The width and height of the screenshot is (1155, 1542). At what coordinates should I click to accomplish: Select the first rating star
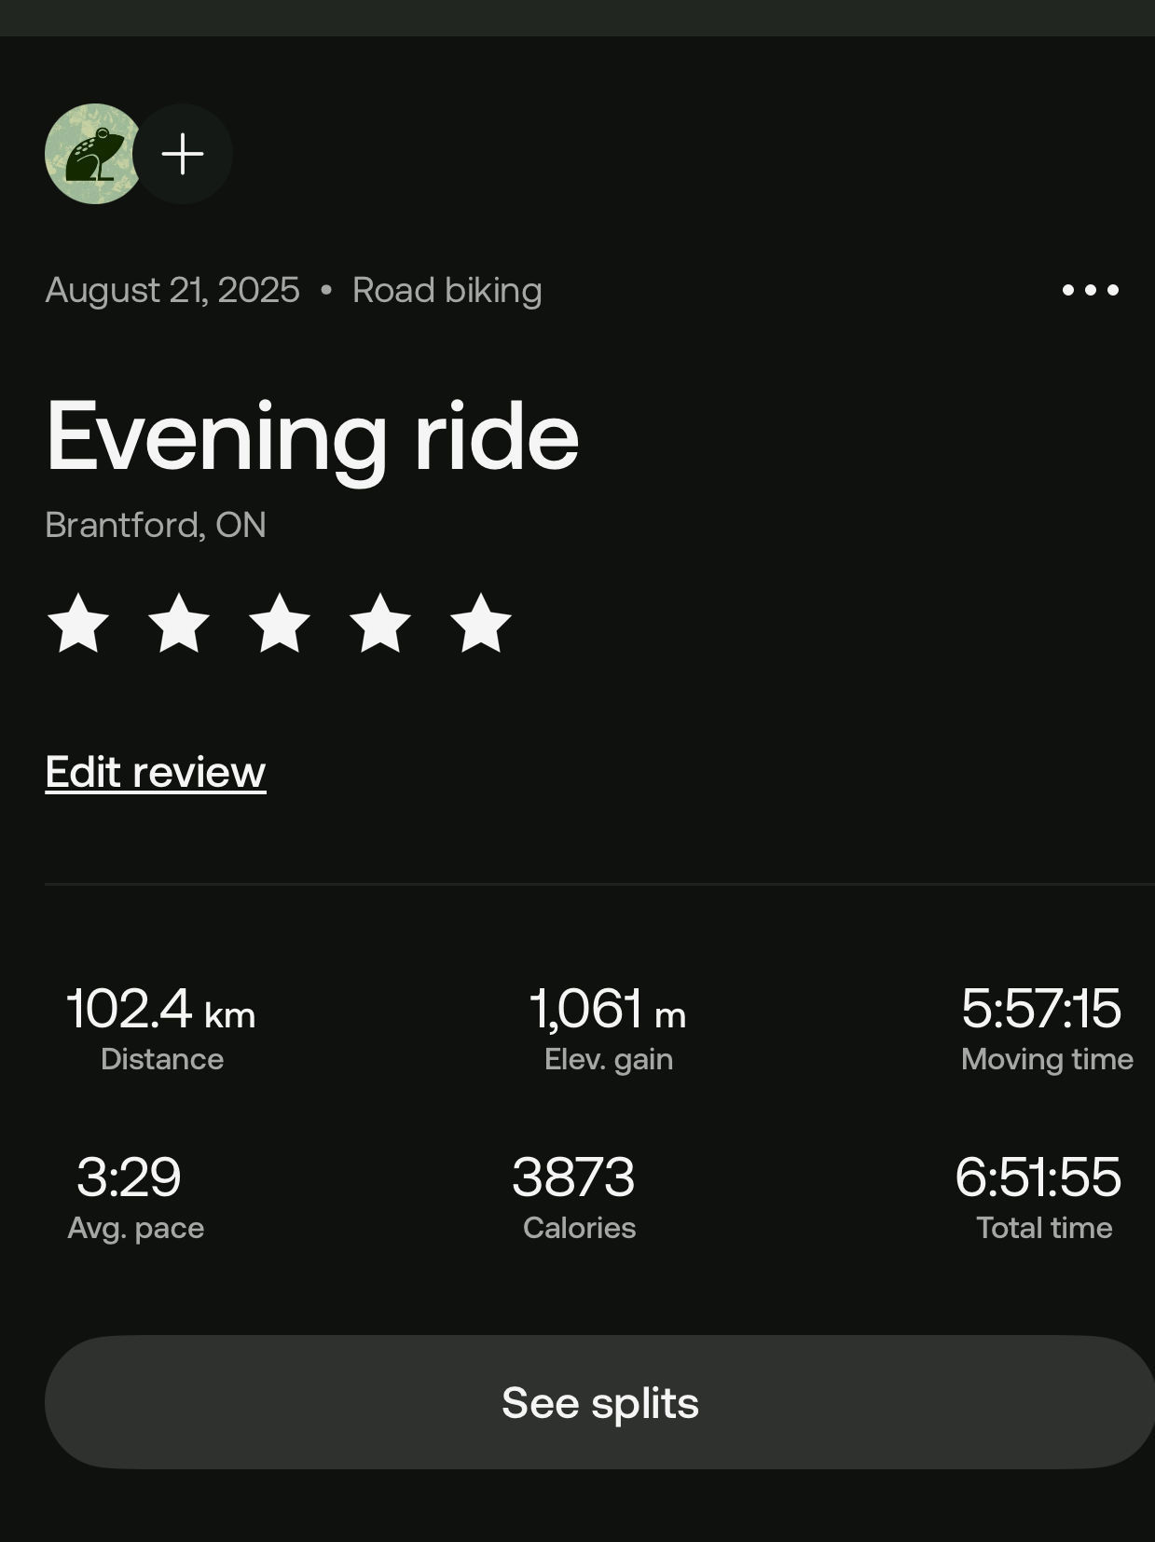tap(78, 623)
